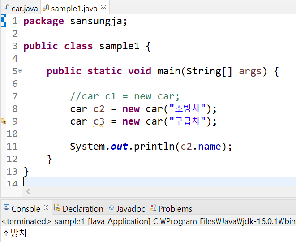Screen dimensions: 296x242
Task: Click the c2.name field reference
Action: pos(201,147)
